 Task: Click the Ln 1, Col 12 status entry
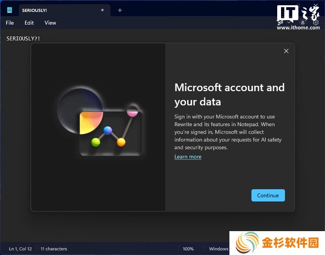coord(20,249)
